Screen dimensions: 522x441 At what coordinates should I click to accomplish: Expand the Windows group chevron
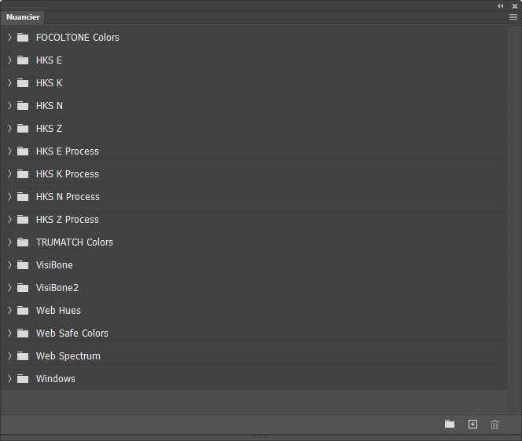click(x=9, y=379)
